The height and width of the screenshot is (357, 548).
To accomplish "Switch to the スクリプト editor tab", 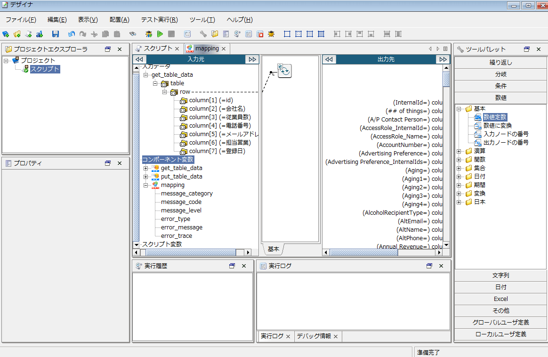I will pos(157,49).
